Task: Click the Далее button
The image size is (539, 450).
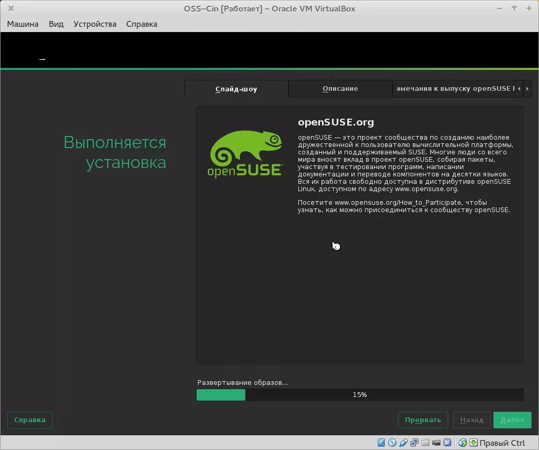Action: (x=512, y=420)
